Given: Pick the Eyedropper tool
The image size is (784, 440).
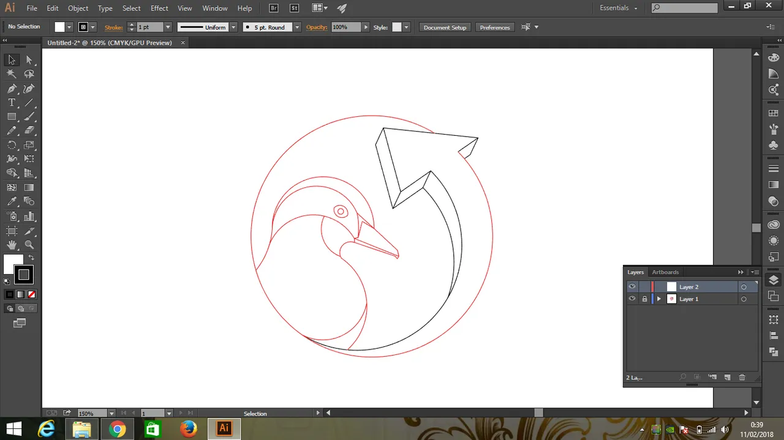Looking at the screenshot, I should (x=12, y=201).
